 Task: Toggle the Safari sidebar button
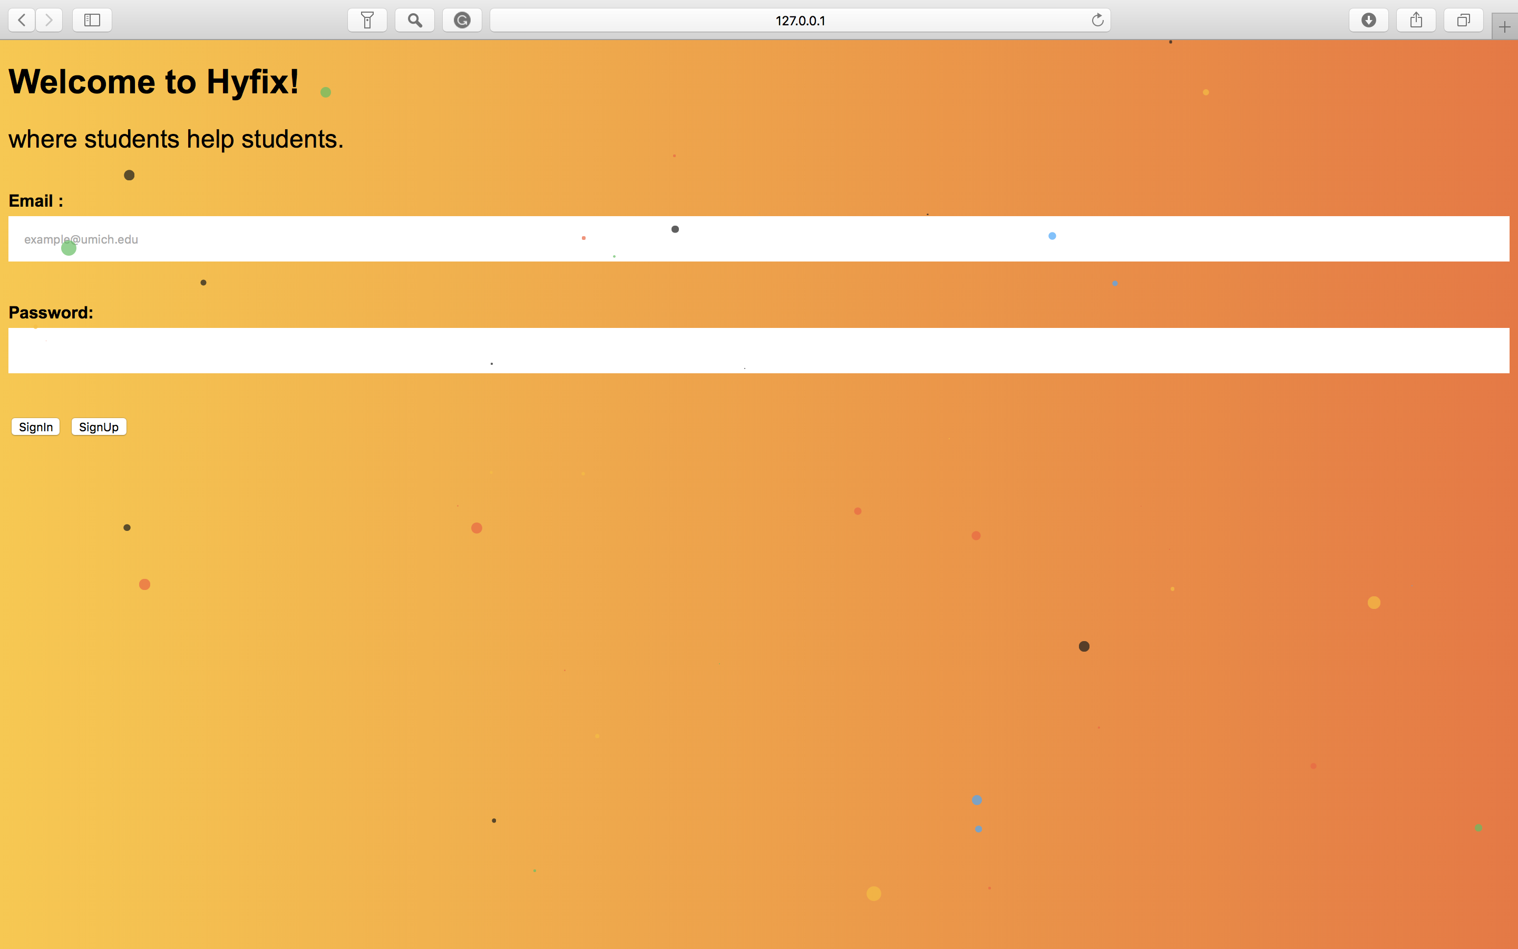[x=92, y=20]
